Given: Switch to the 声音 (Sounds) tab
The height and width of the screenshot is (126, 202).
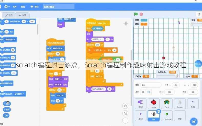Looking at the screenshot, I should [23, 15].
